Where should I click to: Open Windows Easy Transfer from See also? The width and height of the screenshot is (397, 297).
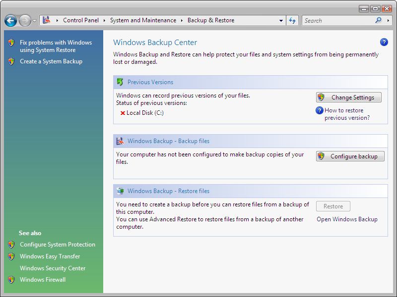(x=50, y=256)
